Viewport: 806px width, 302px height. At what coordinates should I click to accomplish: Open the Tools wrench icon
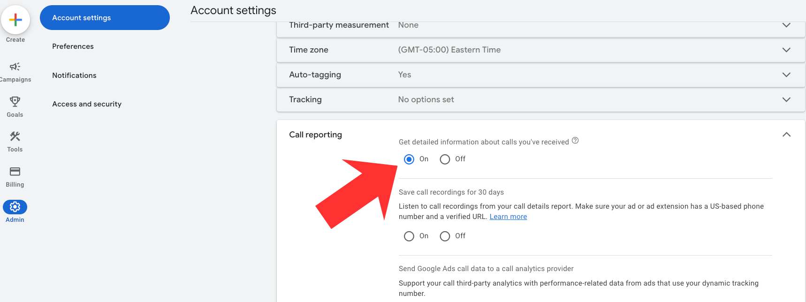pyautogui.click(x=15, y=136)
